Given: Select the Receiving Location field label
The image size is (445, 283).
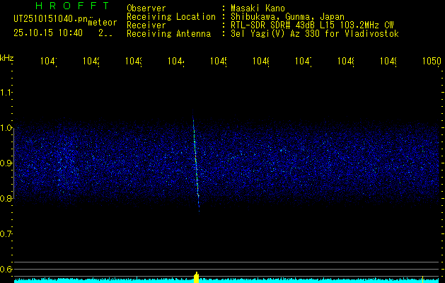Looking at the screenshot, I should pyautogui.click(x=171, y=16).
